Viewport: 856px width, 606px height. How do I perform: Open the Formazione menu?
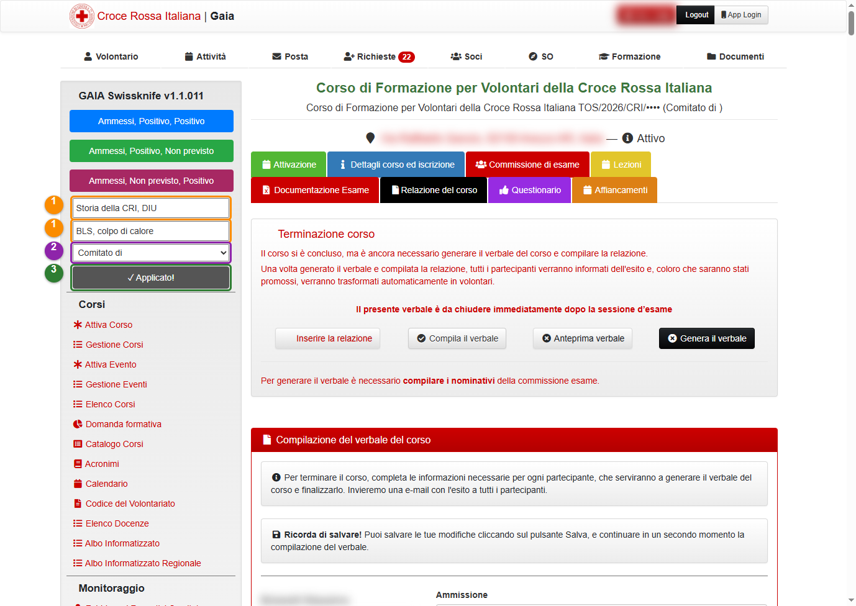point(629,57)
